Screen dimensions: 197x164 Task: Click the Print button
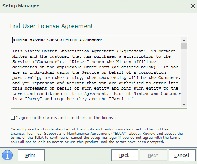pyautogui.click(x=31, y=155)
